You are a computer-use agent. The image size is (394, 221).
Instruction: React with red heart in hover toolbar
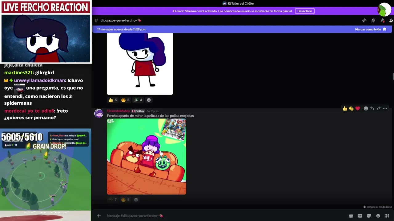[x=357, y=108]
